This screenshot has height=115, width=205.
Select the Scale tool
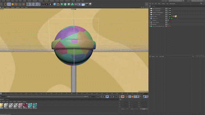click(12, 4)
